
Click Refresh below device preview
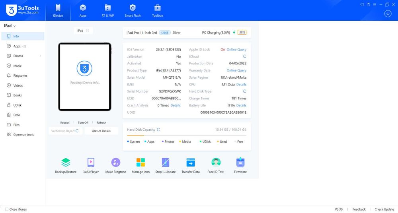coord(101,123)
